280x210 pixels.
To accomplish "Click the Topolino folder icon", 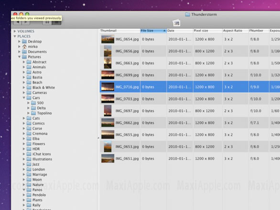I will [33, 113].
